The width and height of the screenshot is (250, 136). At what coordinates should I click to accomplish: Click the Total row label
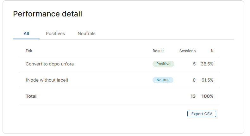pyautogui.click(x=31, y=96)
